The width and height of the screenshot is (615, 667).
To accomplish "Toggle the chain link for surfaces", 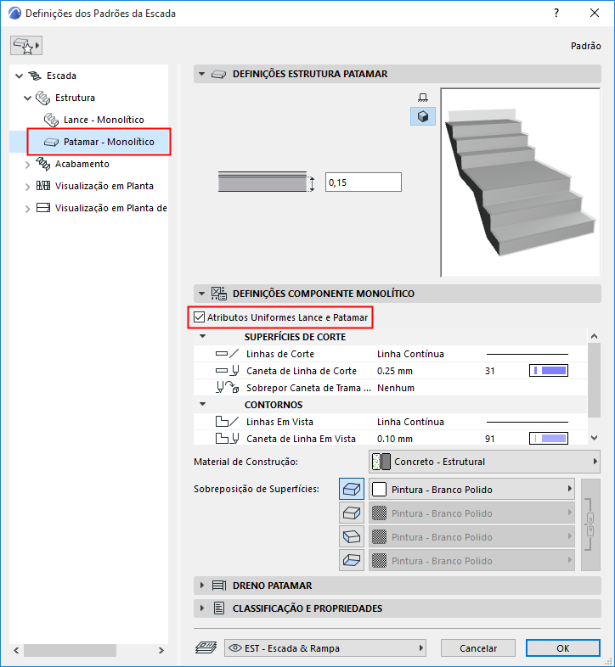I will tap(590, 524).
